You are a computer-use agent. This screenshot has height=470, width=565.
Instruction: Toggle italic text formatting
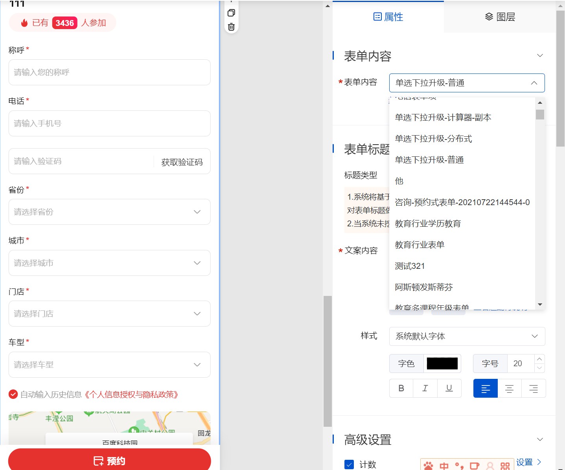pyautogui.click(x=425, y=388)
